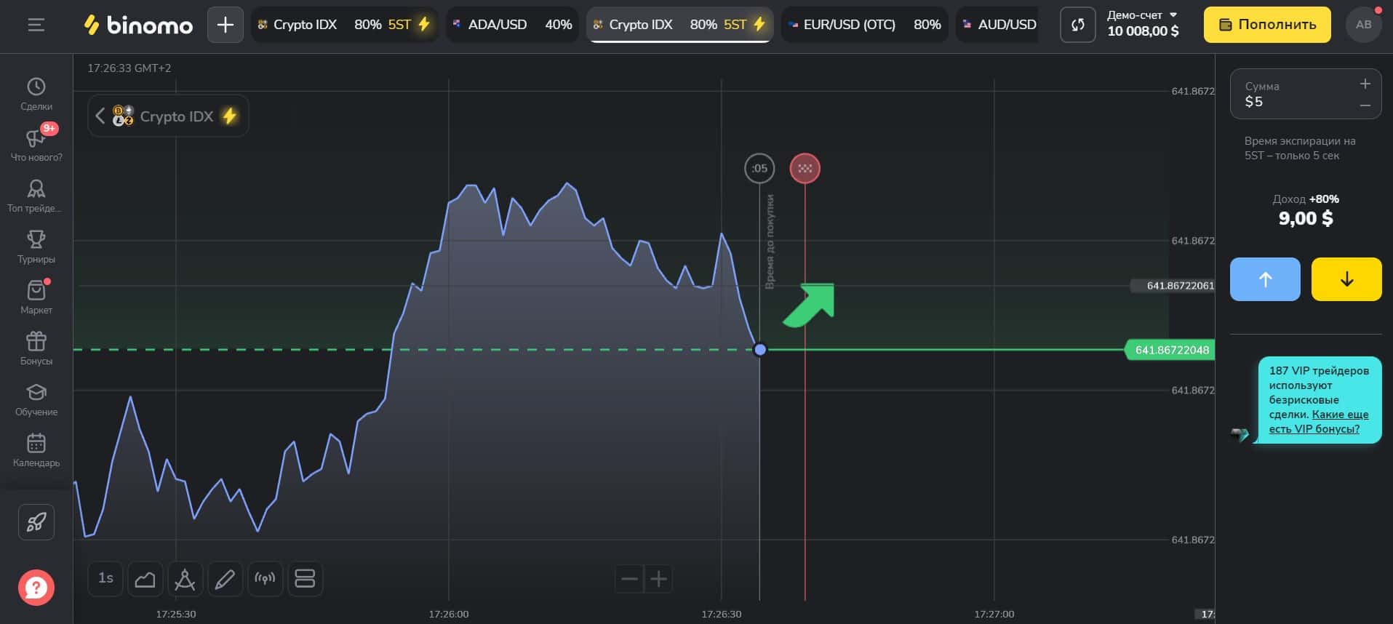
Task: Open Crypto IDX asset selector on chart
Action: point(168,116)
